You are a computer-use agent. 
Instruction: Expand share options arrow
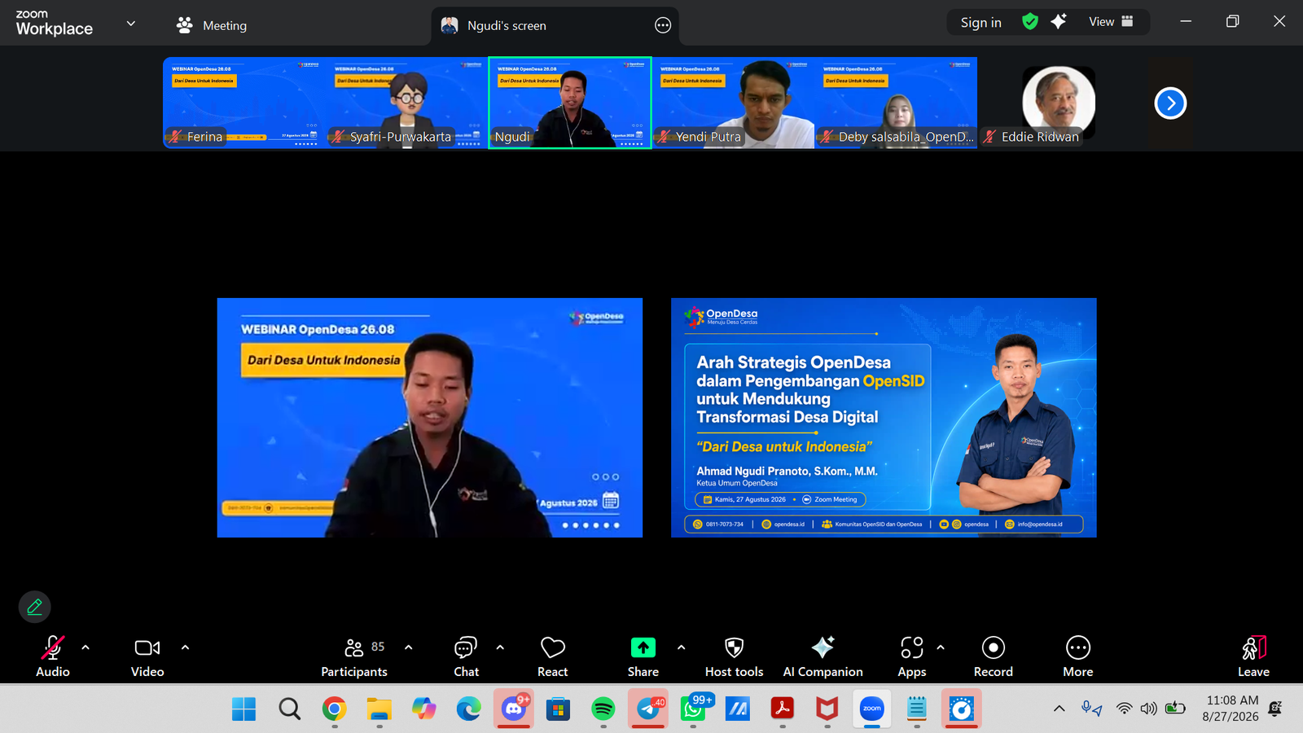tap(681, 647)
